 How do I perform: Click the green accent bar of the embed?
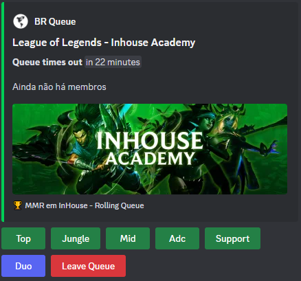point(3,112)
